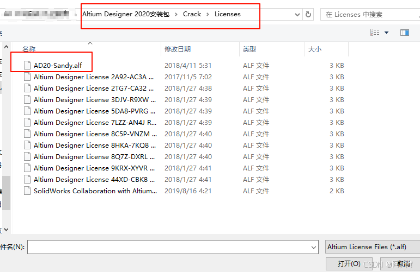Click date 2017/11/5 7:02 cell
Viewport: 420px width, 272px height.
[188, 77]
